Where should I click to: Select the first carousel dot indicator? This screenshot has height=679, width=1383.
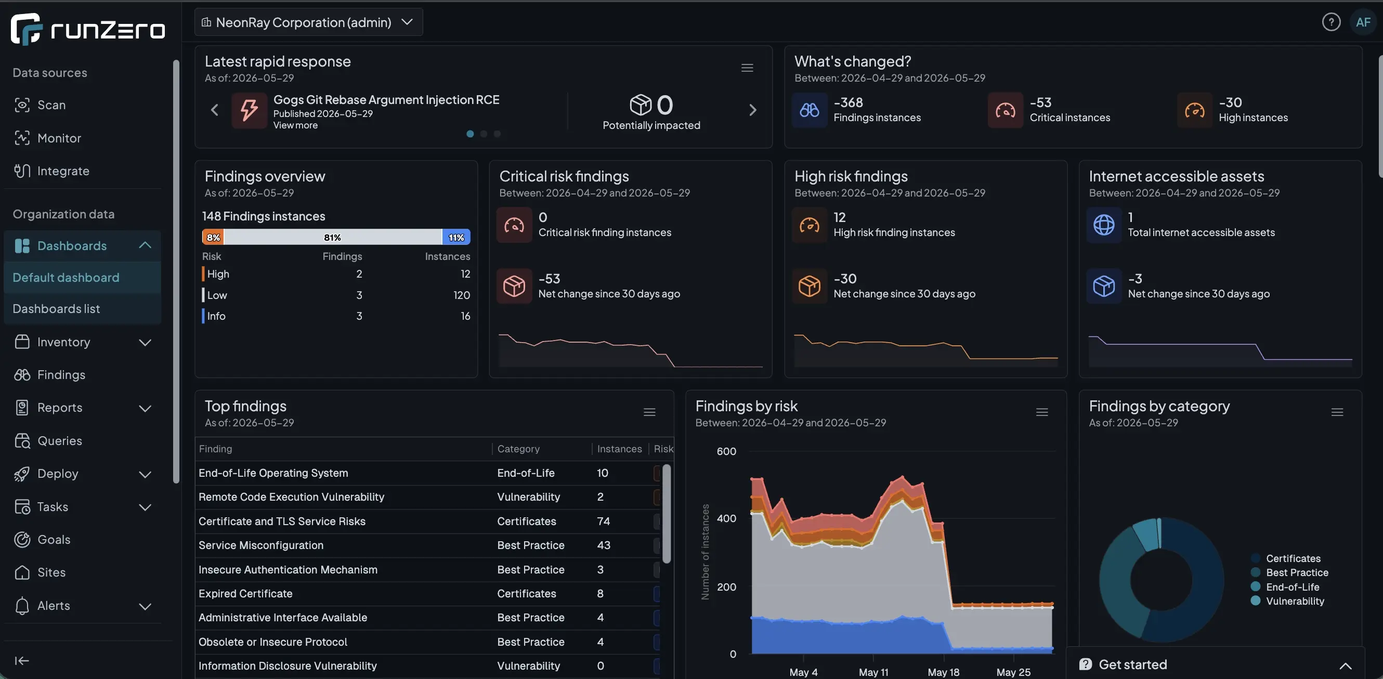click(470, 134)
